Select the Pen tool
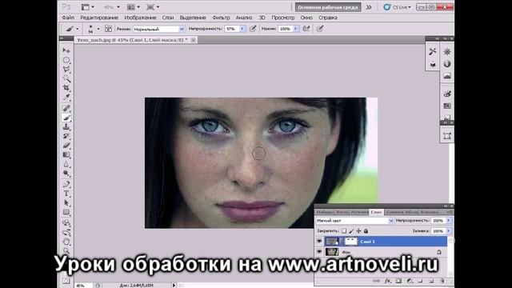This screenshot has height=288, width=512. click(x=66, y=184)
